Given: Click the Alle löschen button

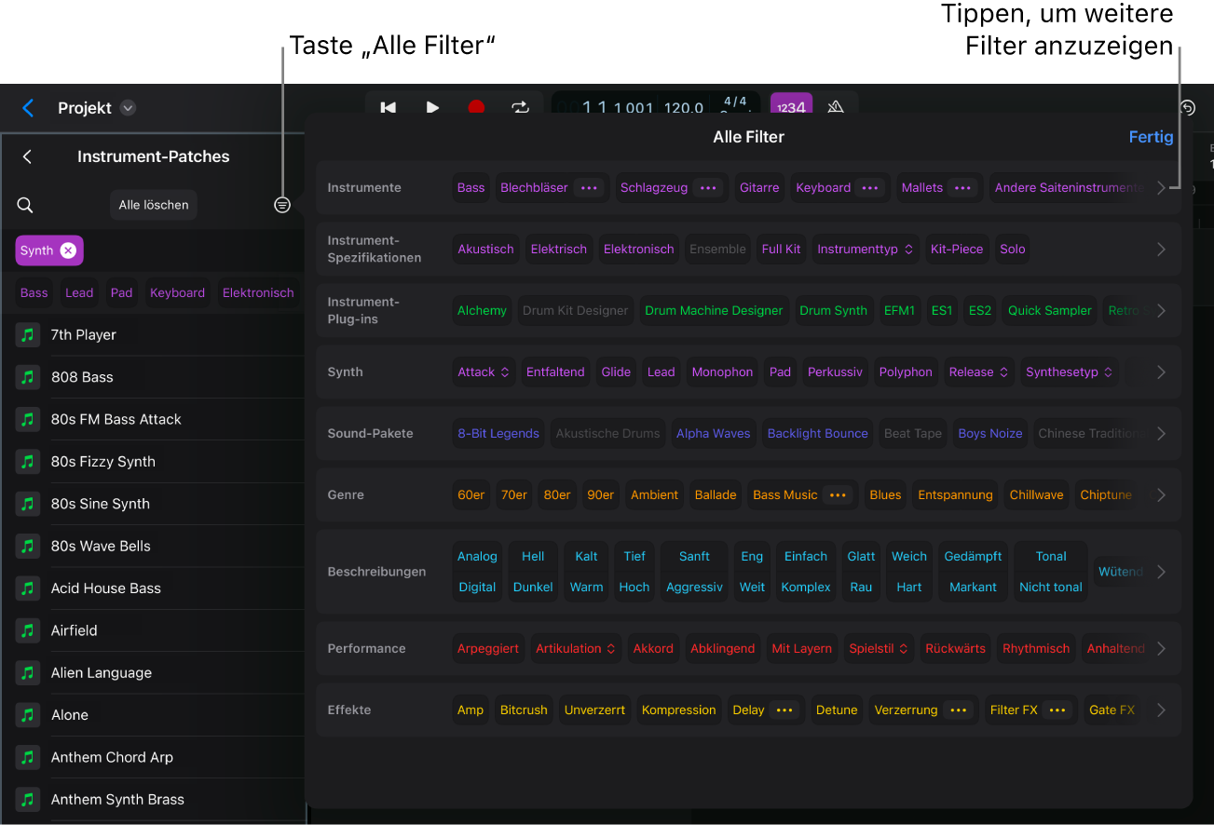Looking at the screenshot, I should (154, 205).
